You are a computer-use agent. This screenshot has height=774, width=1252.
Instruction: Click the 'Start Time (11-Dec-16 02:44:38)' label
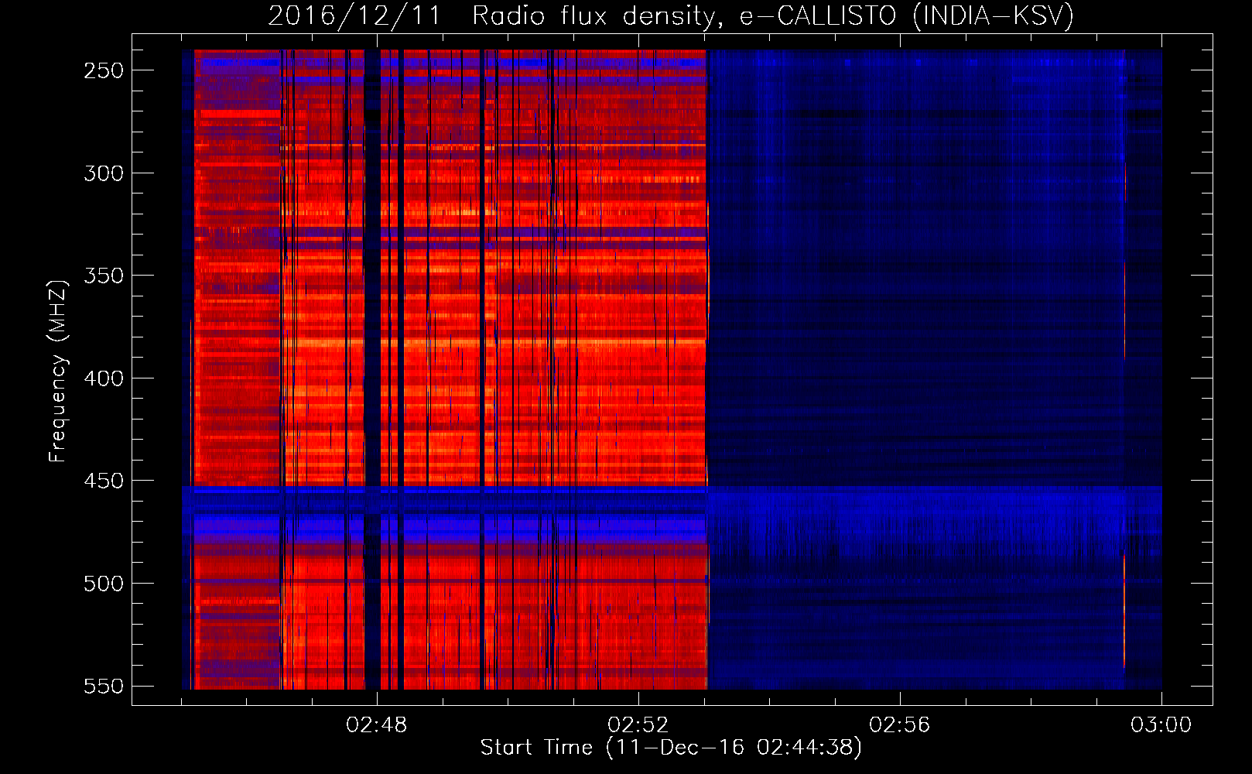[671, 748]
